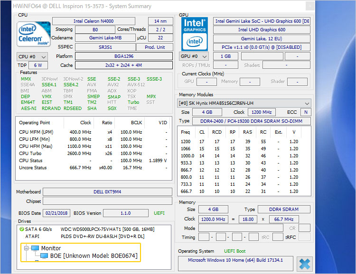Click the Memory Type DDR4 SDRAM field
356x274 pixels.
pyautogui.click(x=284, y=210)
